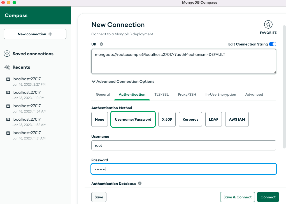286x204 pixels.
Task: Collapse Advanced Connection Options section
Action: pyautogui.click(x=123, y=81)
